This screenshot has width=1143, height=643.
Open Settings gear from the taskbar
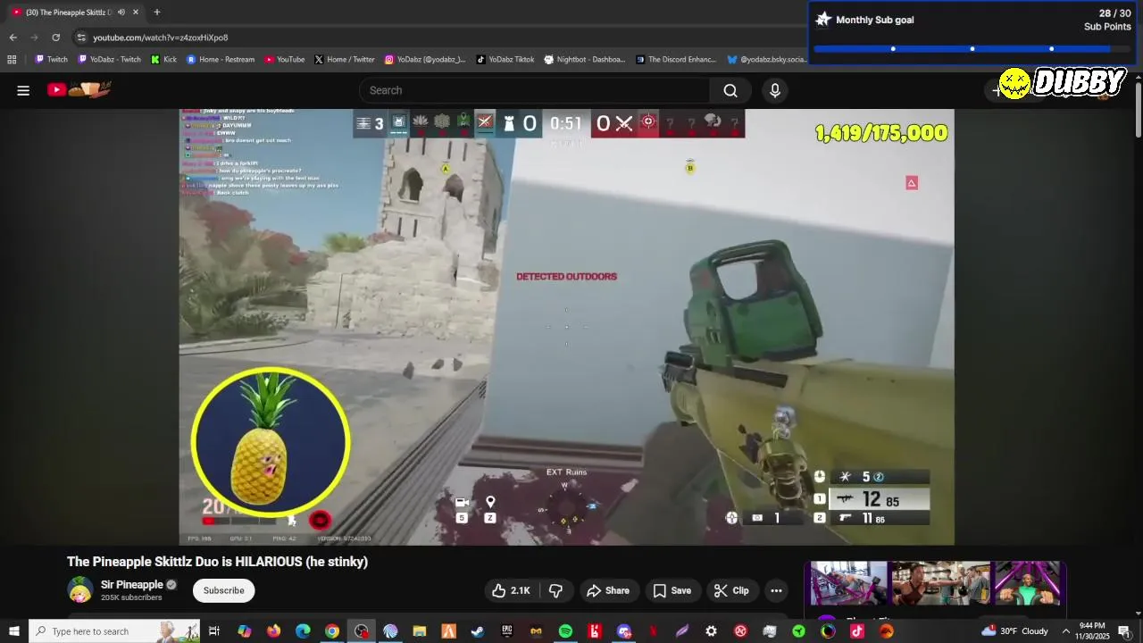click(x=711, y=631)
